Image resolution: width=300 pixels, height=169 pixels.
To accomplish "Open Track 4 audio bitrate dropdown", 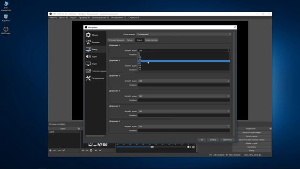I will pos(184,96).
